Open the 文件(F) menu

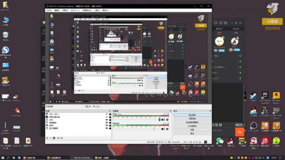click(49, 10)
